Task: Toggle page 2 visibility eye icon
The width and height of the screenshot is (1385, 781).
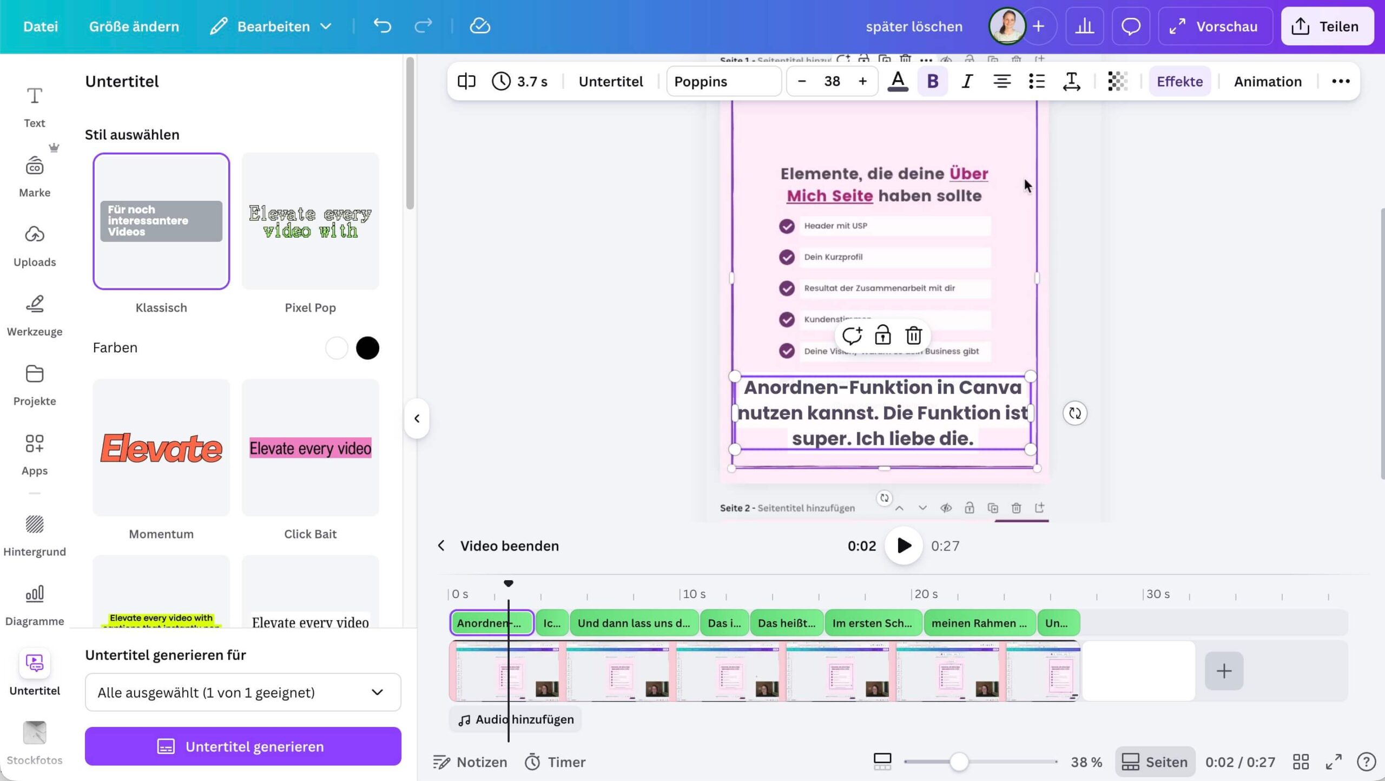Action: click(946, 508)
